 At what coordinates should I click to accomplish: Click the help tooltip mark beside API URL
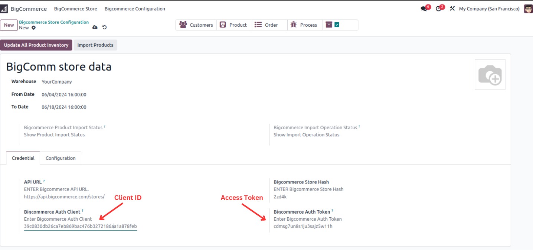pyautogui.click(x=44, y=181)
